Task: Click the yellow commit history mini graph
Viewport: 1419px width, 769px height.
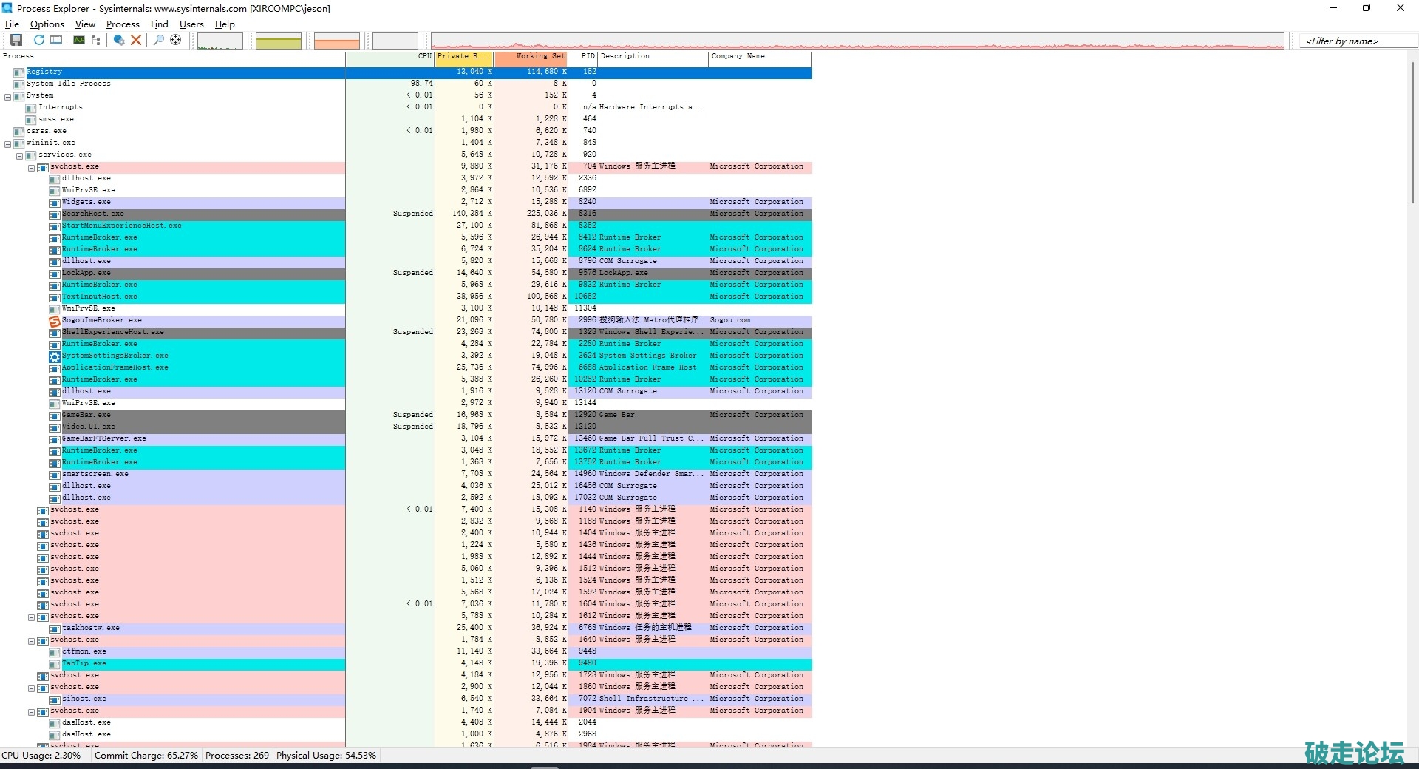Action: (x=278, y=41)
